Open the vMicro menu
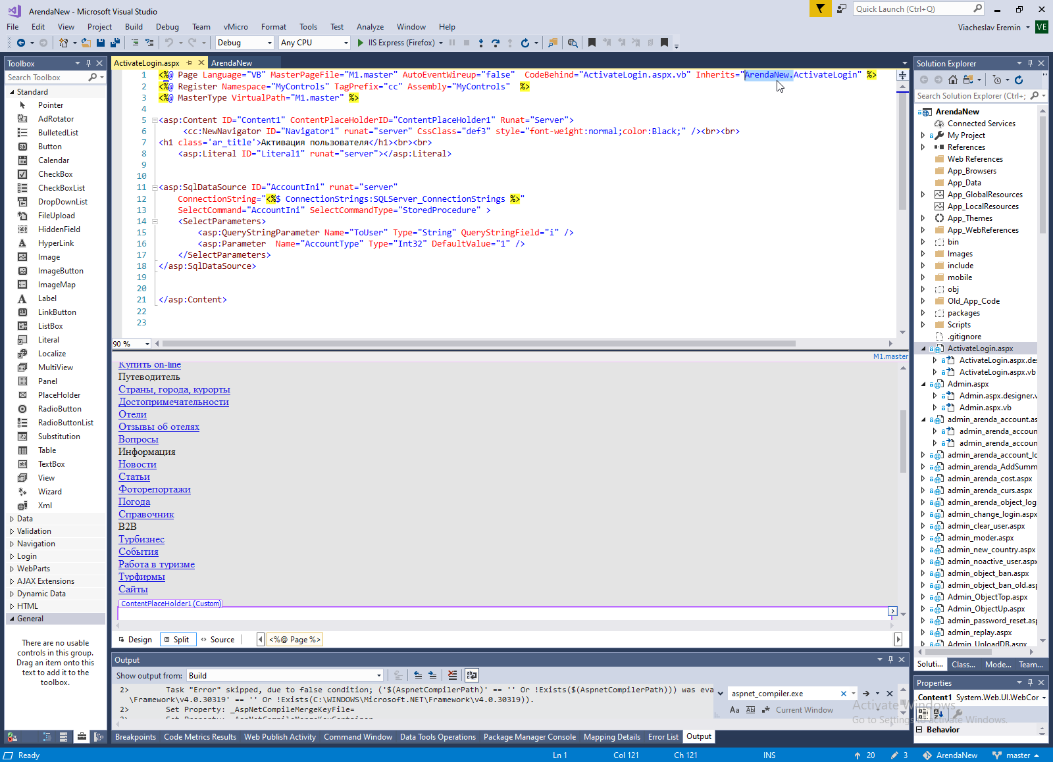The image size is (1053, 762). [x=236, y=27]
